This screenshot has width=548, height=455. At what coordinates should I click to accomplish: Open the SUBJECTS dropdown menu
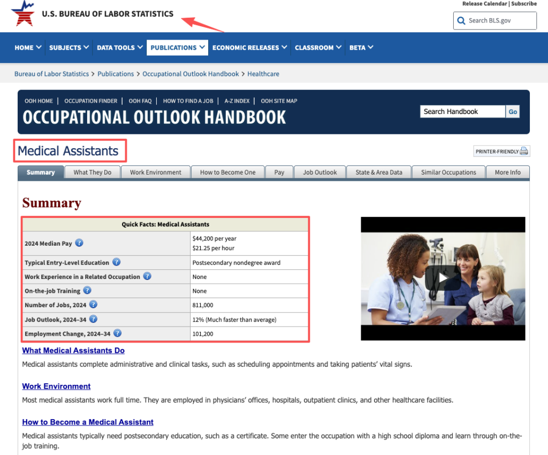(68, 47)
